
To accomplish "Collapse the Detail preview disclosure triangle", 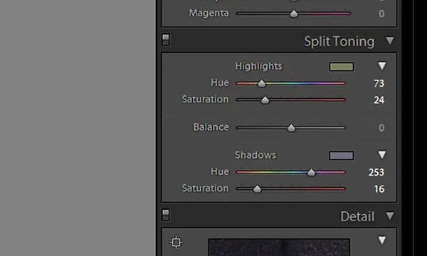I will click(x=381, y=240).
